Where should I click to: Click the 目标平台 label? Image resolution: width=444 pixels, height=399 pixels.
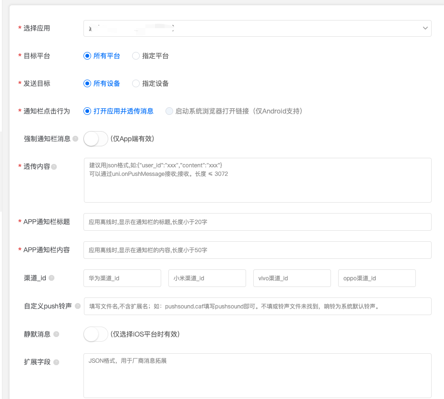click(37, 56)
